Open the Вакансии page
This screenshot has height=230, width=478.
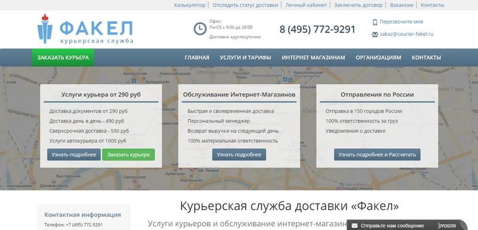402,5
